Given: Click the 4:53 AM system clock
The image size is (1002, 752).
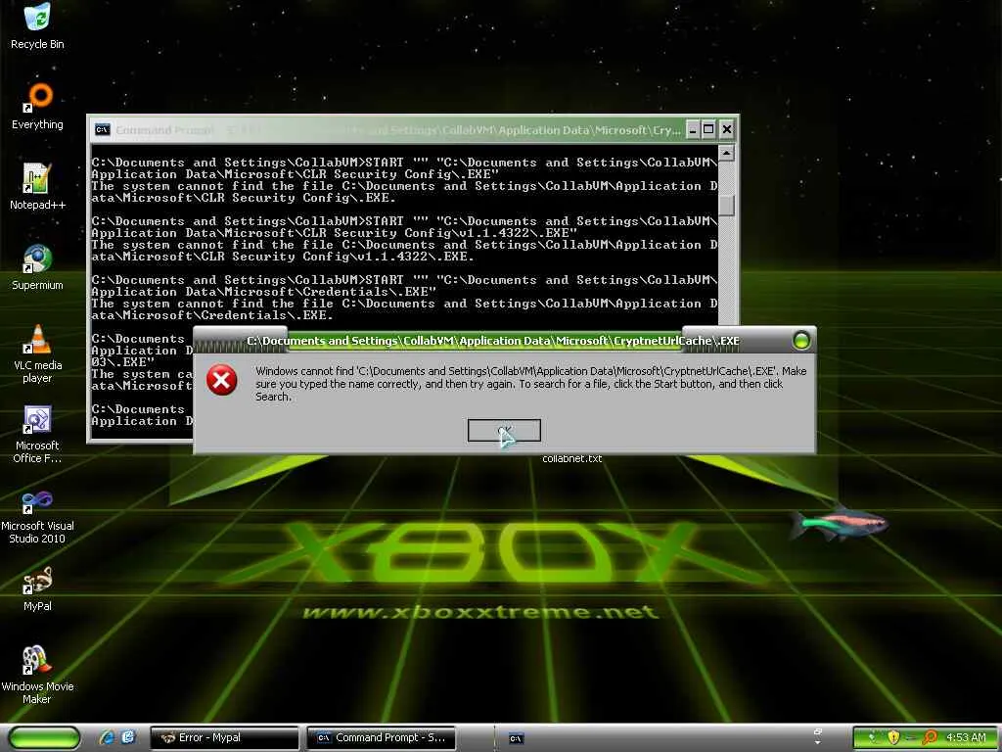Looking at the screenshot, I should pyautogui.click(x=966, y=737).
